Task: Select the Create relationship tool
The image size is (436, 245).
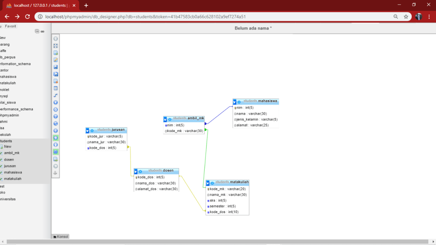Action: pos(55,95)
